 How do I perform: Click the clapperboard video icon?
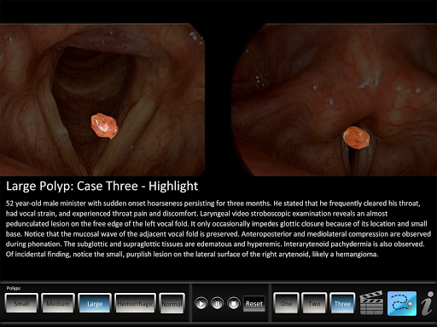(x=371, y=303)
